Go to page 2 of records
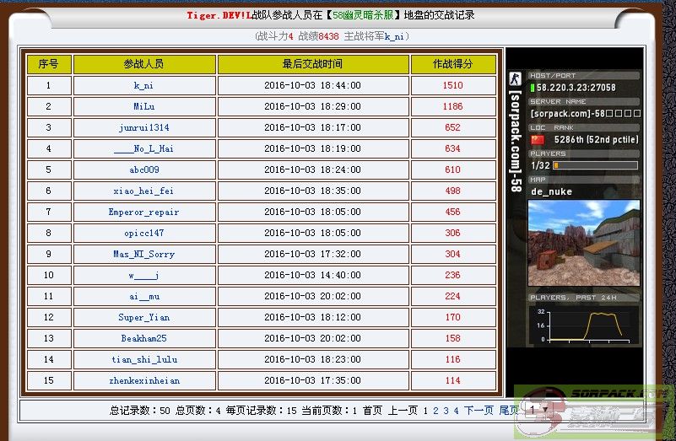This screenshot has width=676, height=441. point(435,411)
